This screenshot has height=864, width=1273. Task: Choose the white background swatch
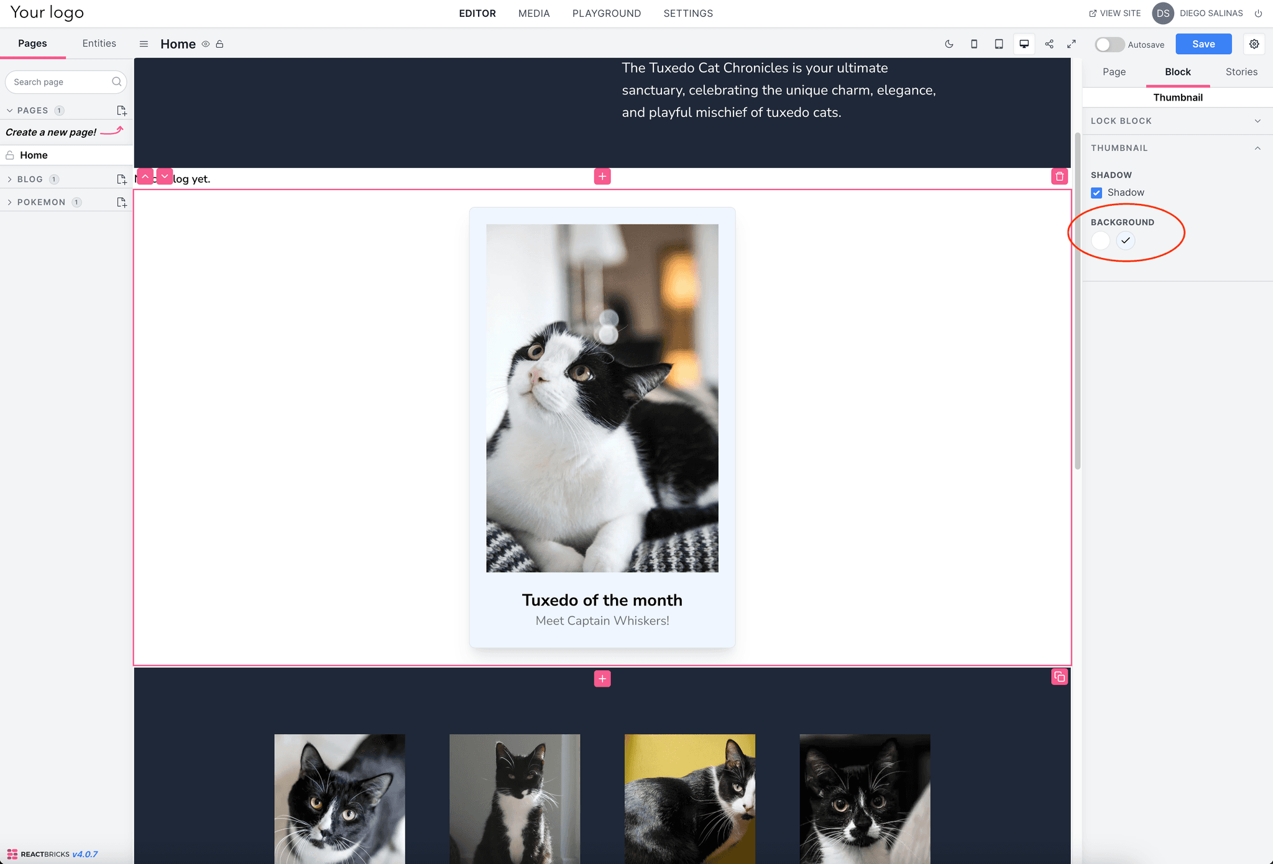tap(1100, 241)
